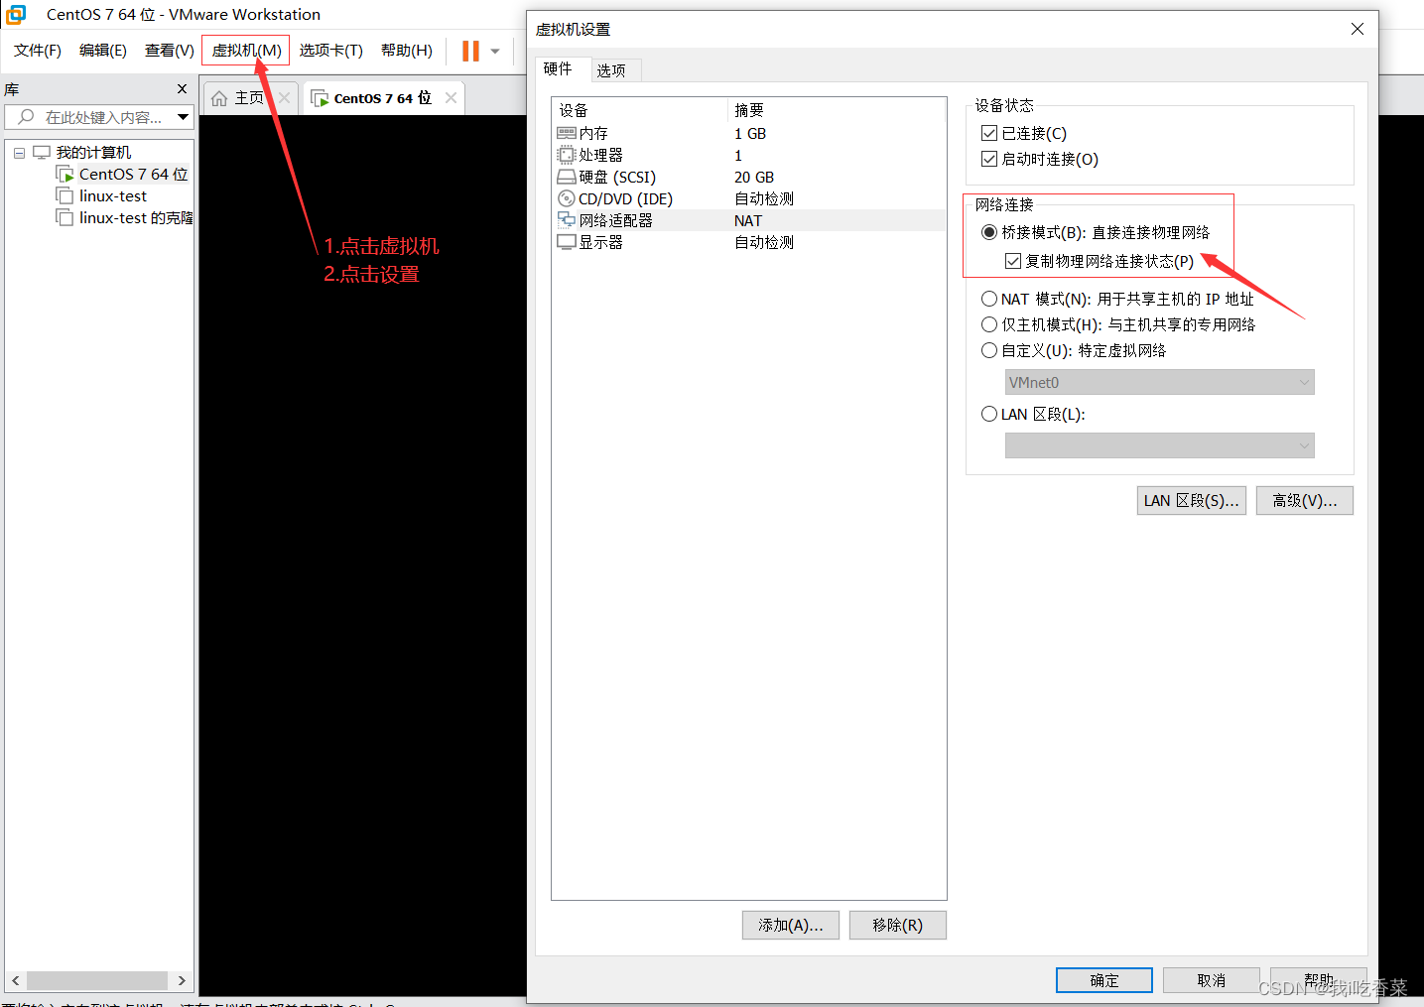
Task: Select the 硬盘 (SCSI) disk icon
Action: [x=567, y=177]
